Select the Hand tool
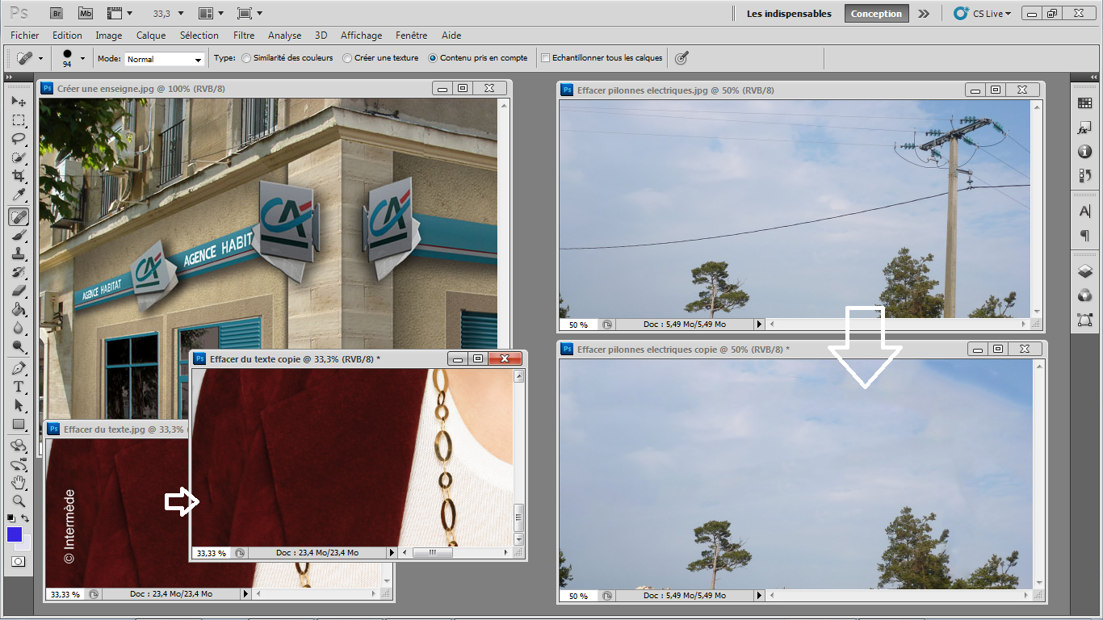The image size is (1103, 620). [x=19, y=483]
